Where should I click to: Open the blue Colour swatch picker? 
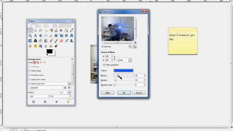(x=123, y=71)
